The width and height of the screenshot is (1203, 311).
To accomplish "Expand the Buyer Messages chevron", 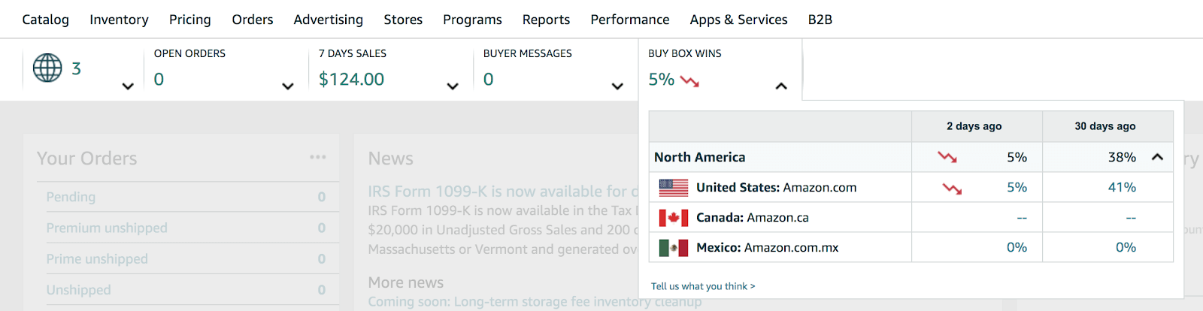I will 617,86.
